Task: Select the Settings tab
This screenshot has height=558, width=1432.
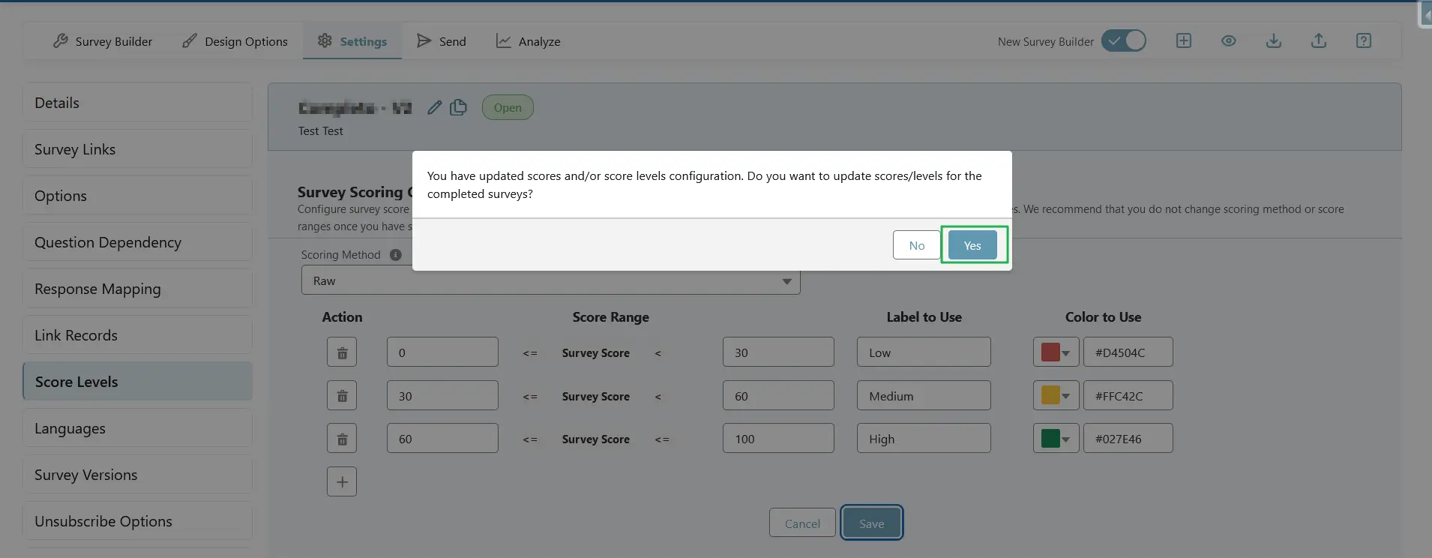Action: click(x=352, y=41)
